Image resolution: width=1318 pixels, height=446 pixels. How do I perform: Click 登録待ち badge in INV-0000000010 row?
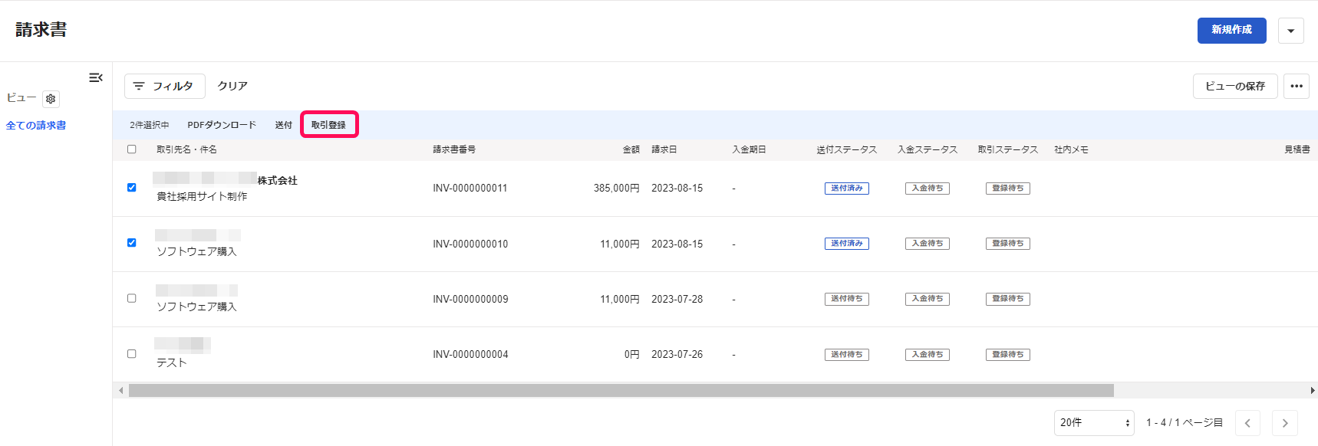[x=1008, y=244]
